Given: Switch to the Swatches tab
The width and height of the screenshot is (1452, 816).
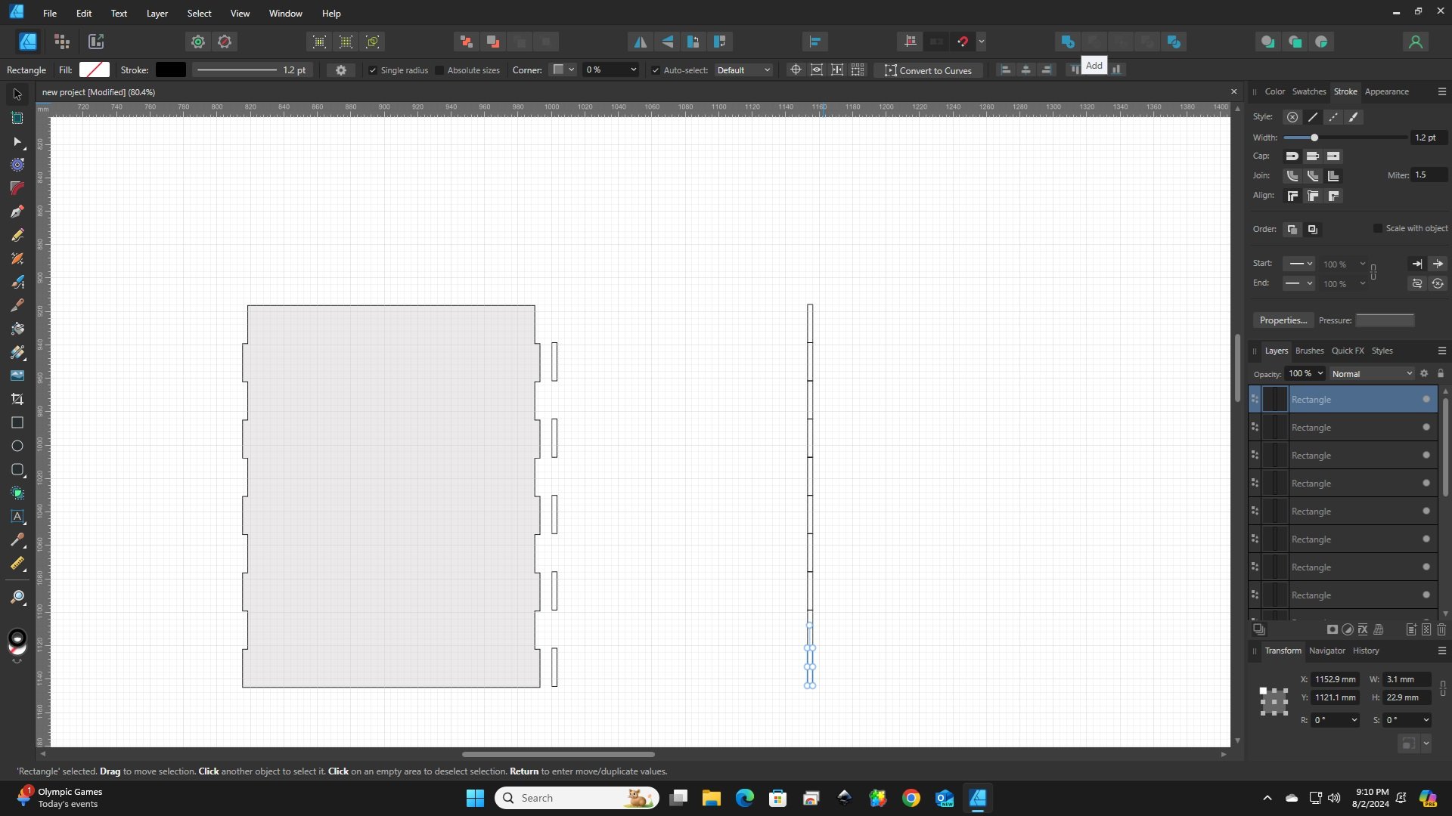Looking at the screenshot, I should (1309, 91).
